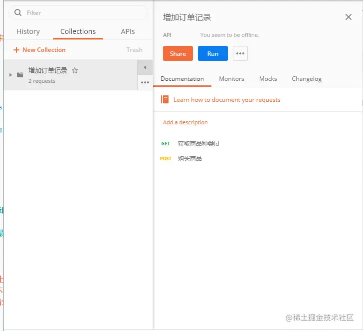The width and height of the screenshot is (363, 331).
Task: Create a New Collection
Action: tap(39, 50)
